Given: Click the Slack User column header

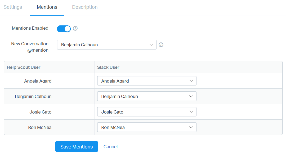Looking at the screenshot, I should (108, 67).
